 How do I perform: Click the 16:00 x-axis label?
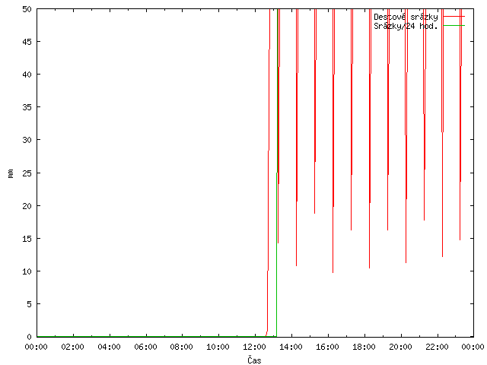(327, 347)
